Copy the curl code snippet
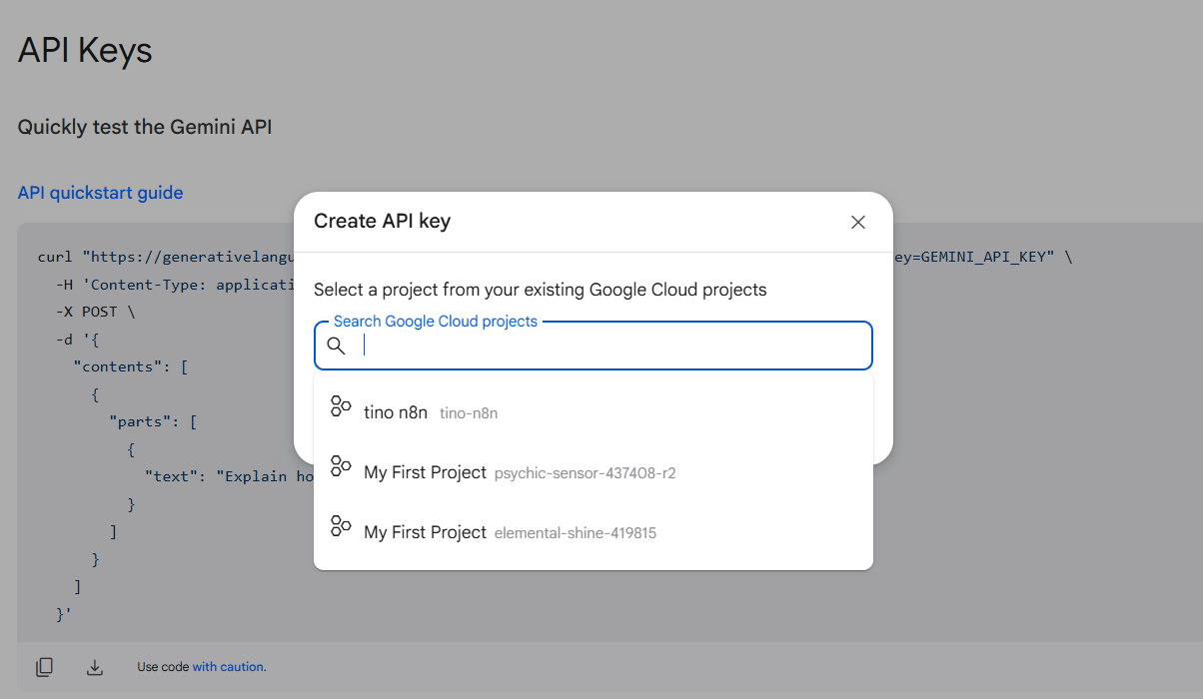This screenshot has height=699, width=1203. [44, 667]
